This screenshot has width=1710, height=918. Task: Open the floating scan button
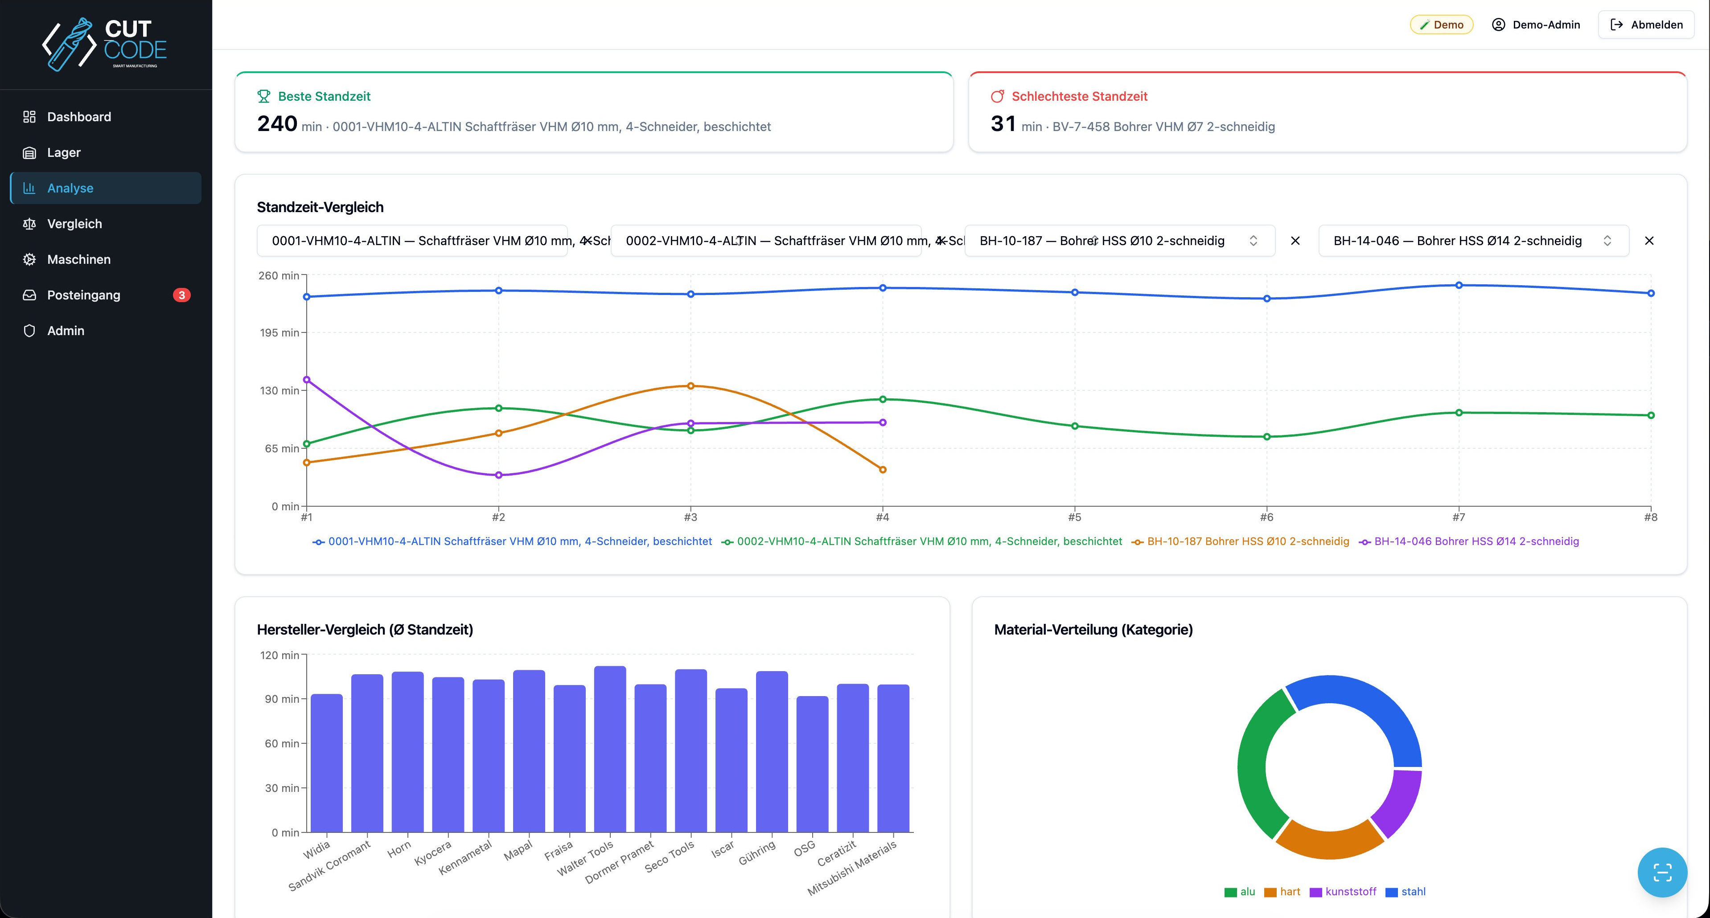1662,872
